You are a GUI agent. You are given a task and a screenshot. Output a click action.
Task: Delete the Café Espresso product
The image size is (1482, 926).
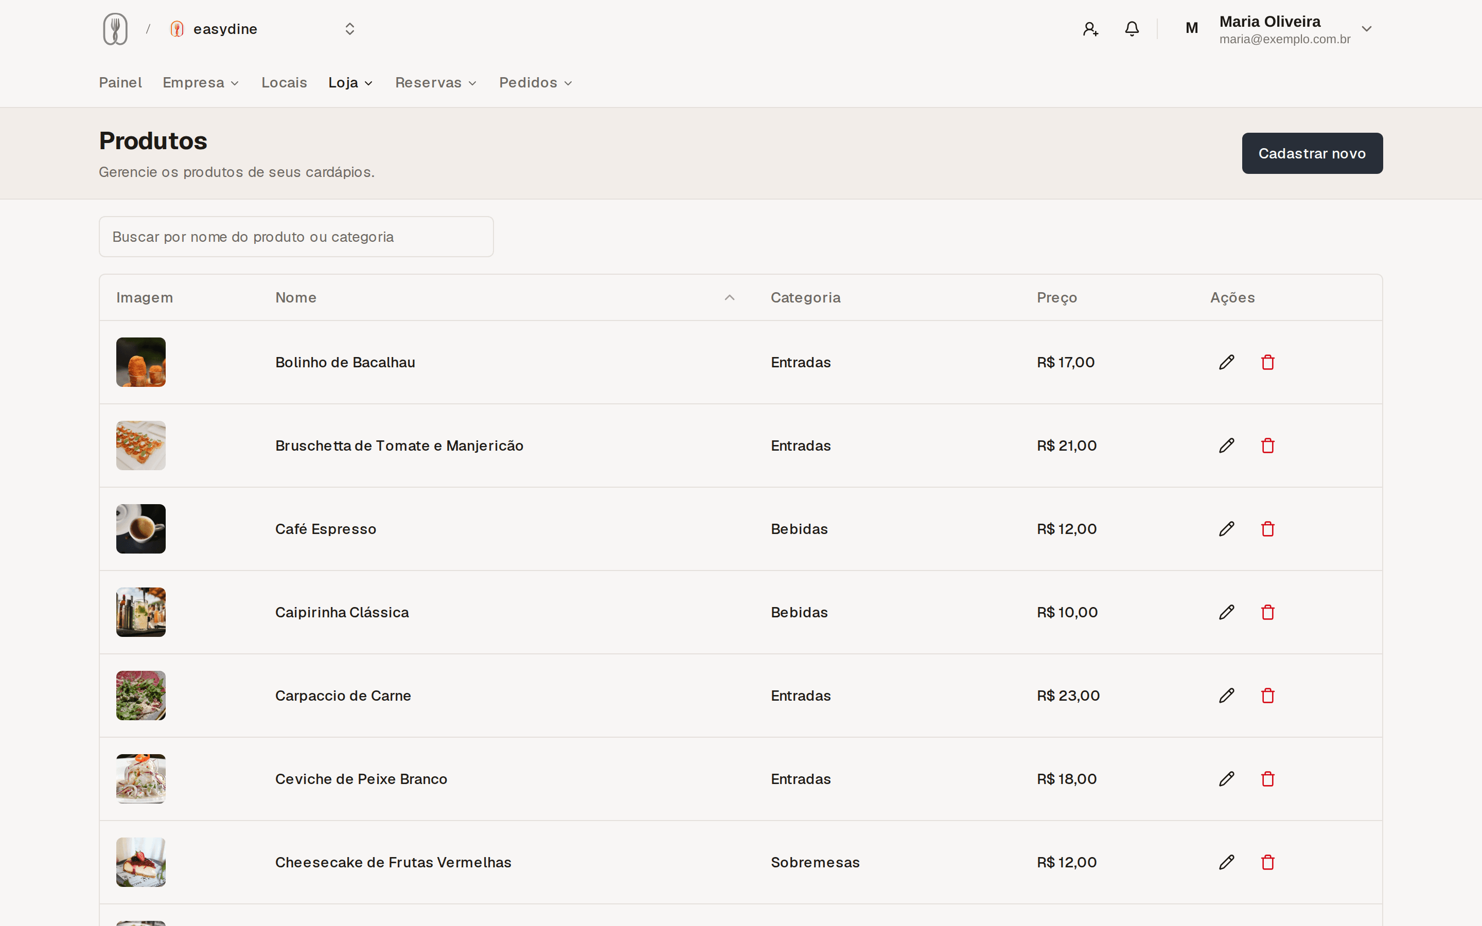[x=1267, y=528]
